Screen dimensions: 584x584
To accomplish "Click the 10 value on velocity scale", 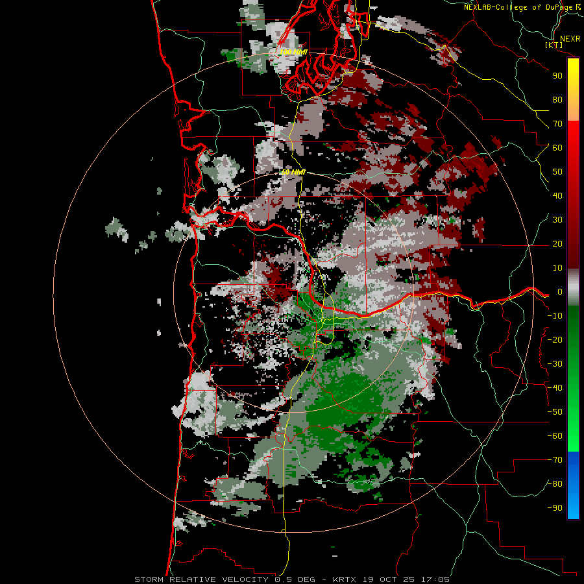I will (x=557, y=268).
